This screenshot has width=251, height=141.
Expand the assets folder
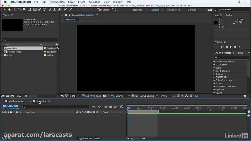[x=2, y=55]
